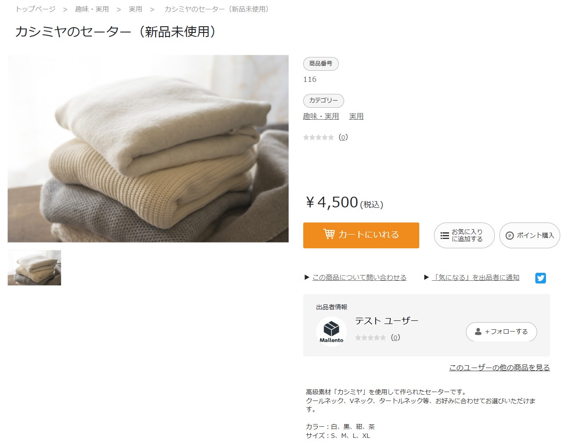Click the product rating stars
Screen dimensions: 586x445
tap(318, 138)
